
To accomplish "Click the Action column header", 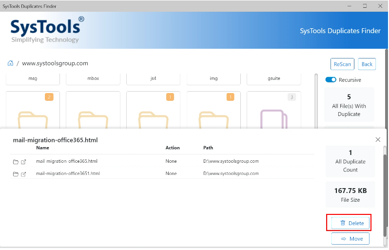I will pyautogui.click(x=173, y=148).
